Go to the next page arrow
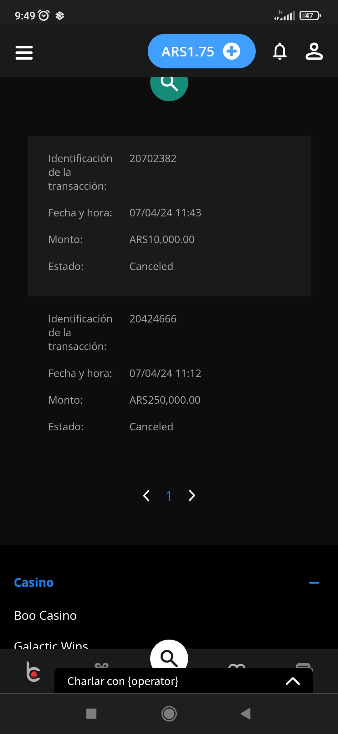 click(x=192, y=496)
